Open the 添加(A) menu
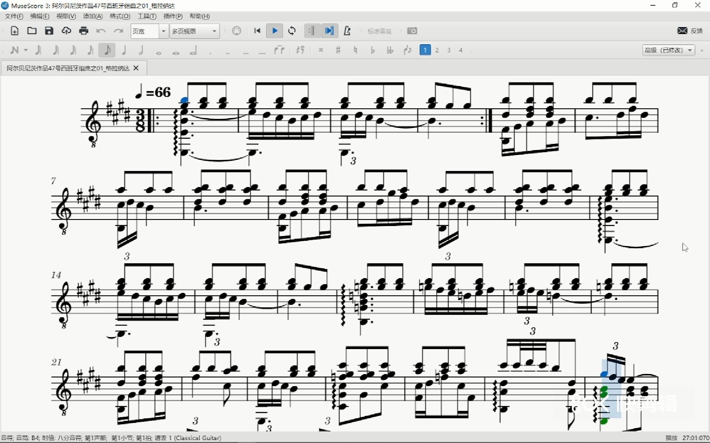 (93, 16)
